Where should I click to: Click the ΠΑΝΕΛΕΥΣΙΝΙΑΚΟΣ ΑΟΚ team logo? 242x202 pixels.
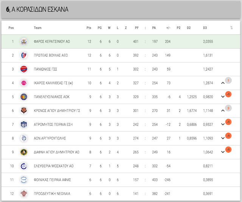24,97
